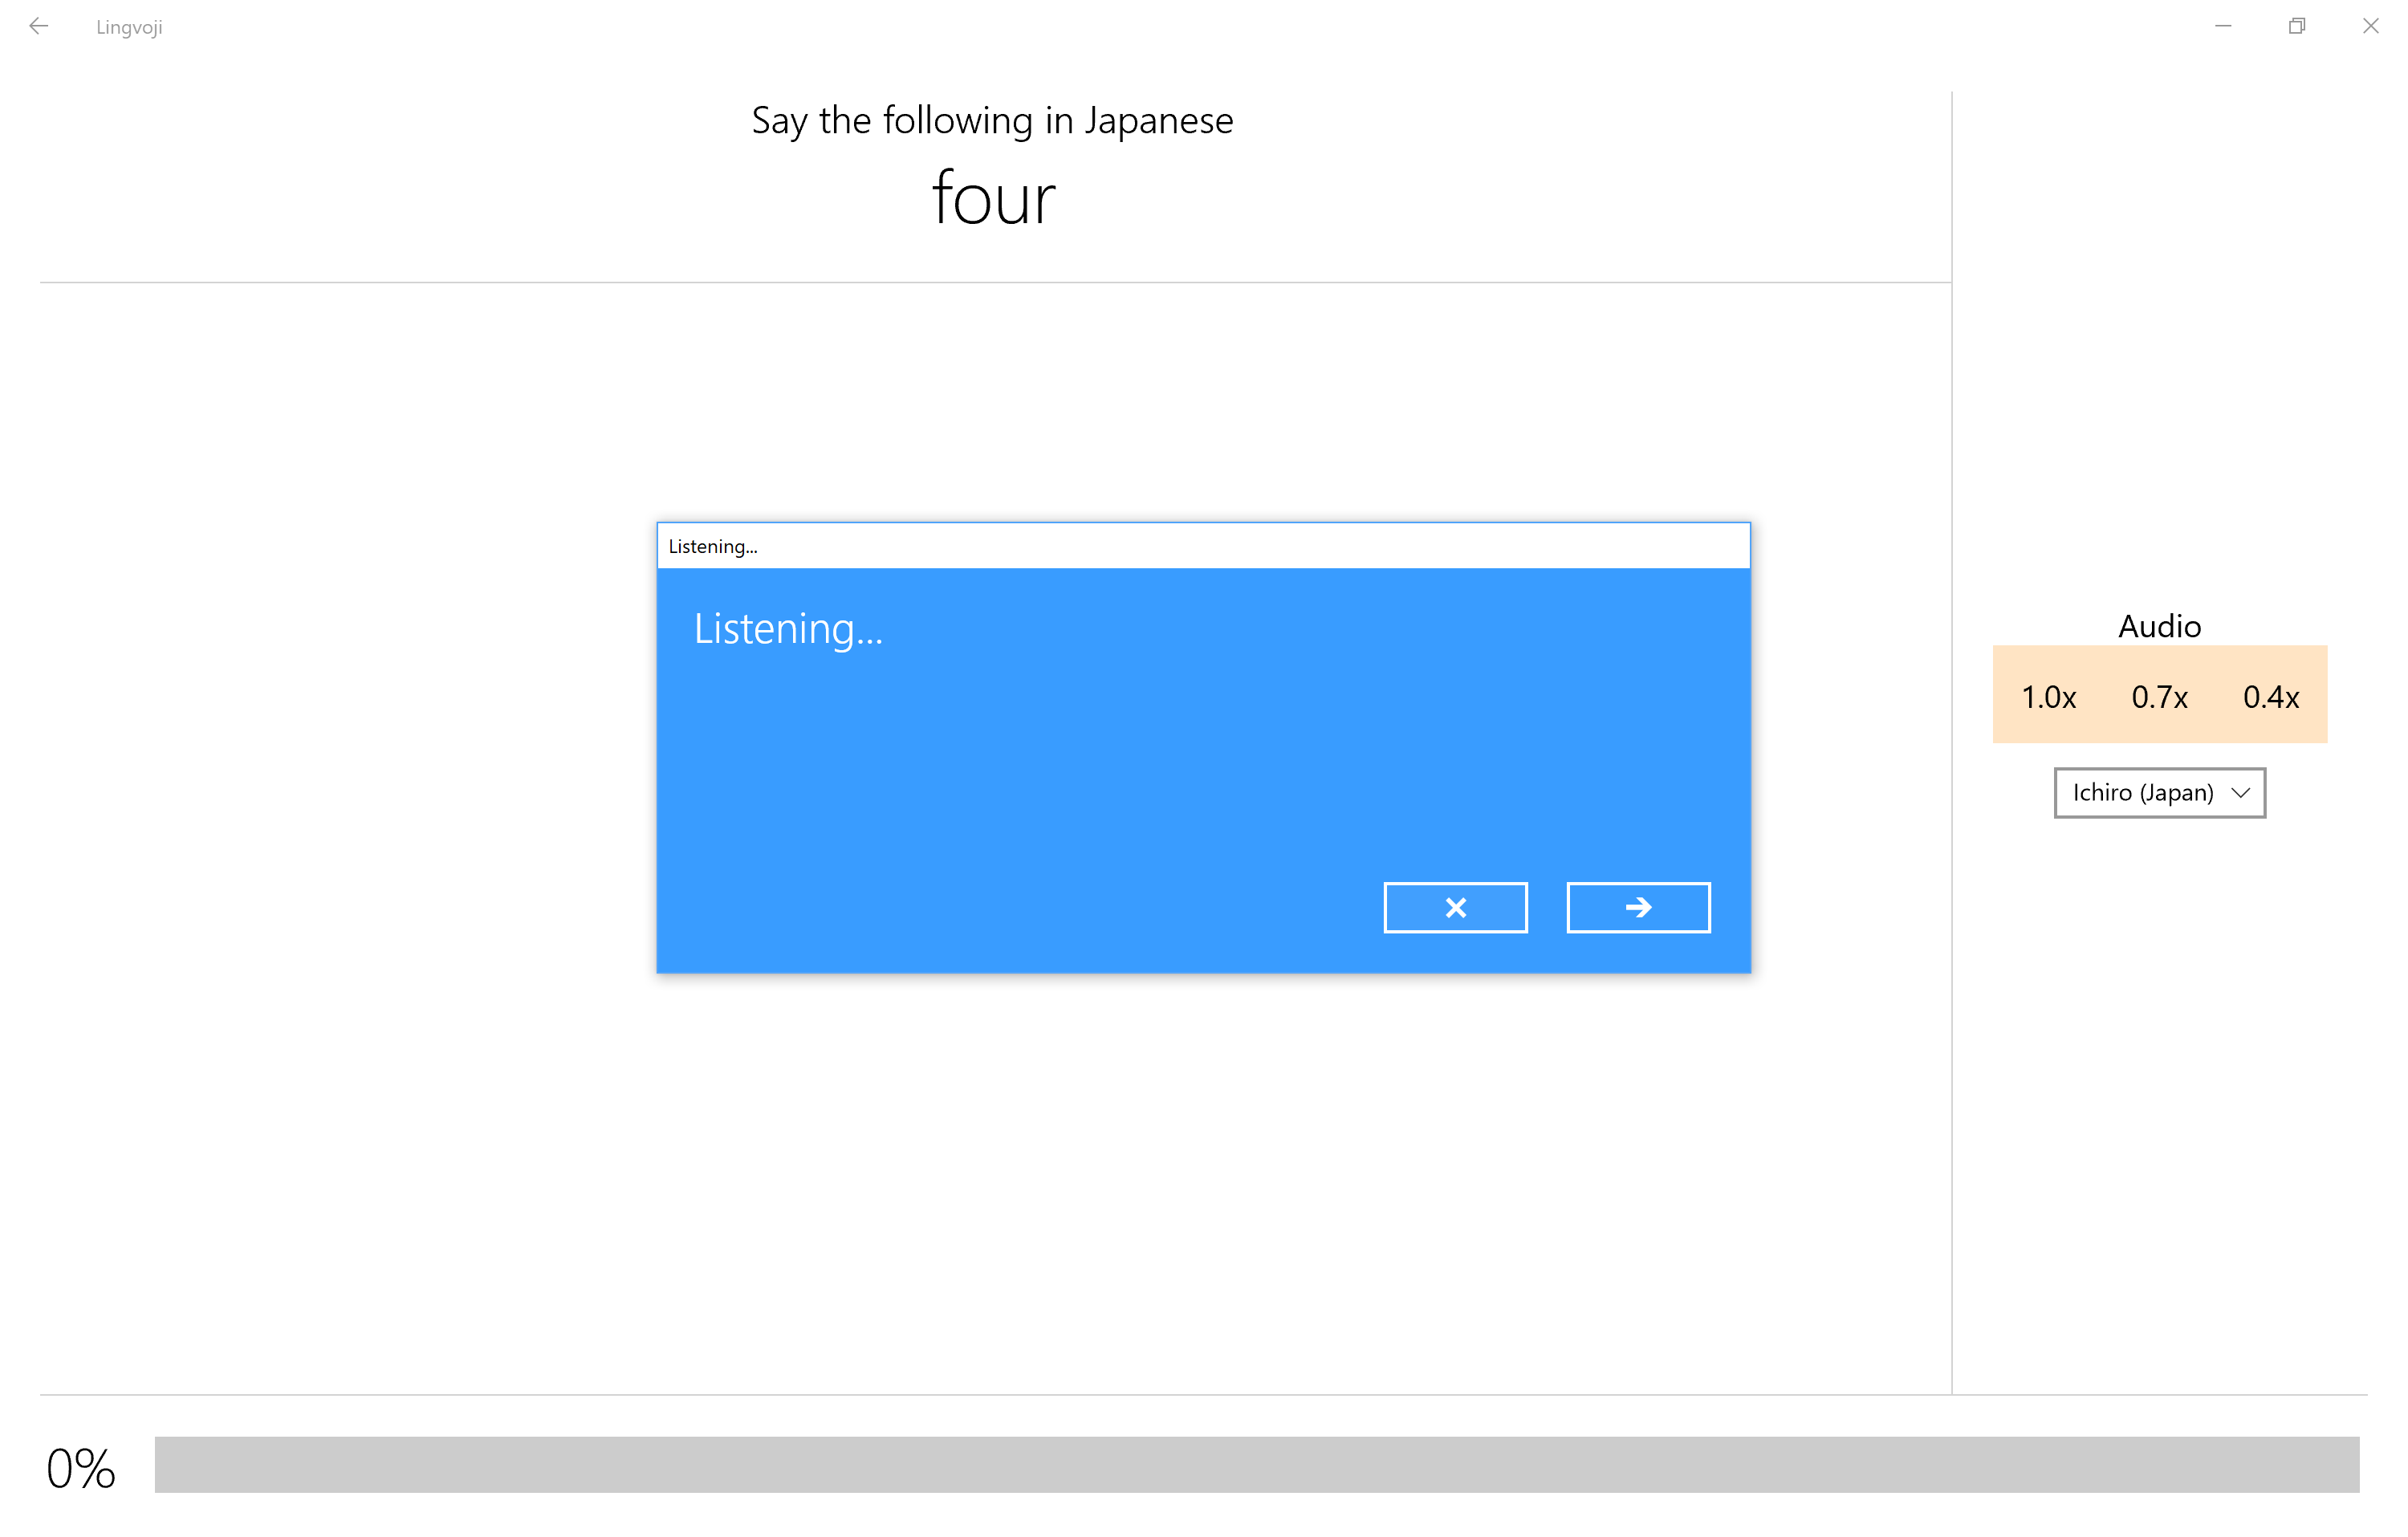Click the back arrow in title bar
2408x1537 pixels.
coord(39,27)
